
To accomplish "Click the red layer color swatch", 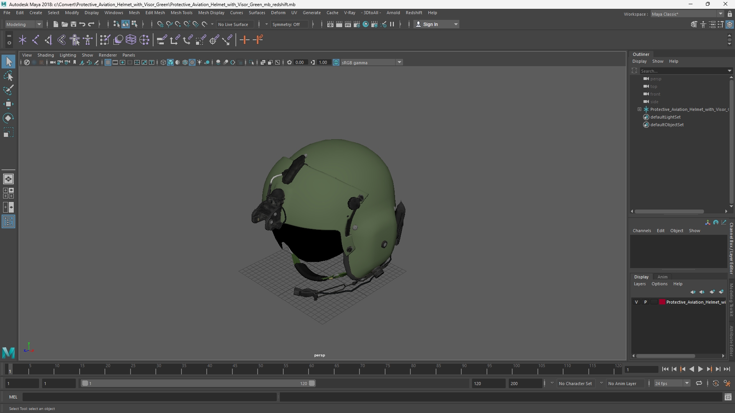I will [662, 302].
